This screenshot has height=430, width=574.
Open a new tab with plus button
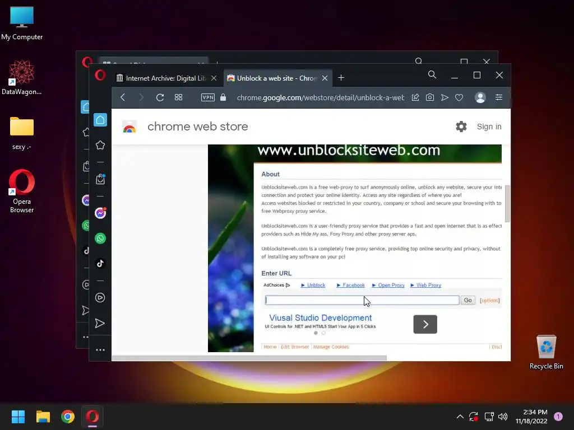pos(341,77)
